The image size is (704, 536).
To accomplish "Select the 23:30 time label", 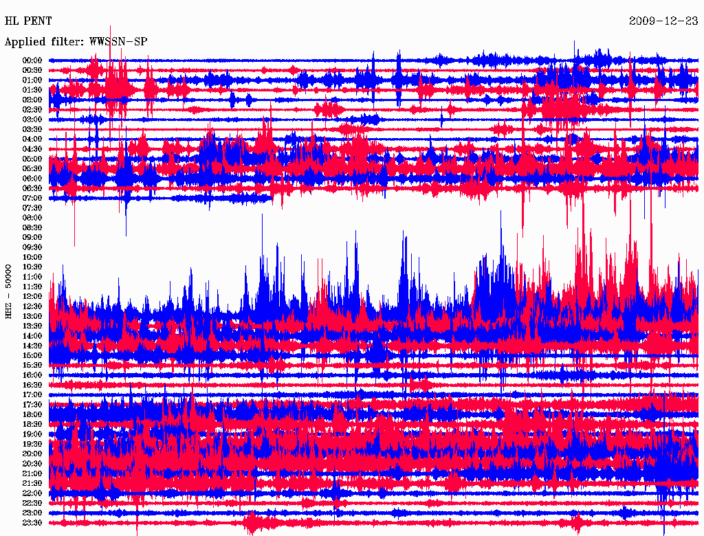I will [x=32, y=522].
